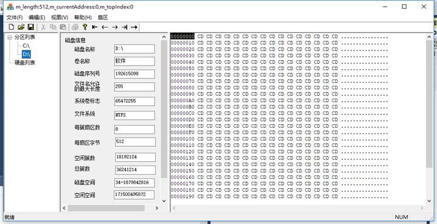Collapse the 分区列表 tree node
The height and width of the screenshot is (224, 437).
(x=10, y=37)
